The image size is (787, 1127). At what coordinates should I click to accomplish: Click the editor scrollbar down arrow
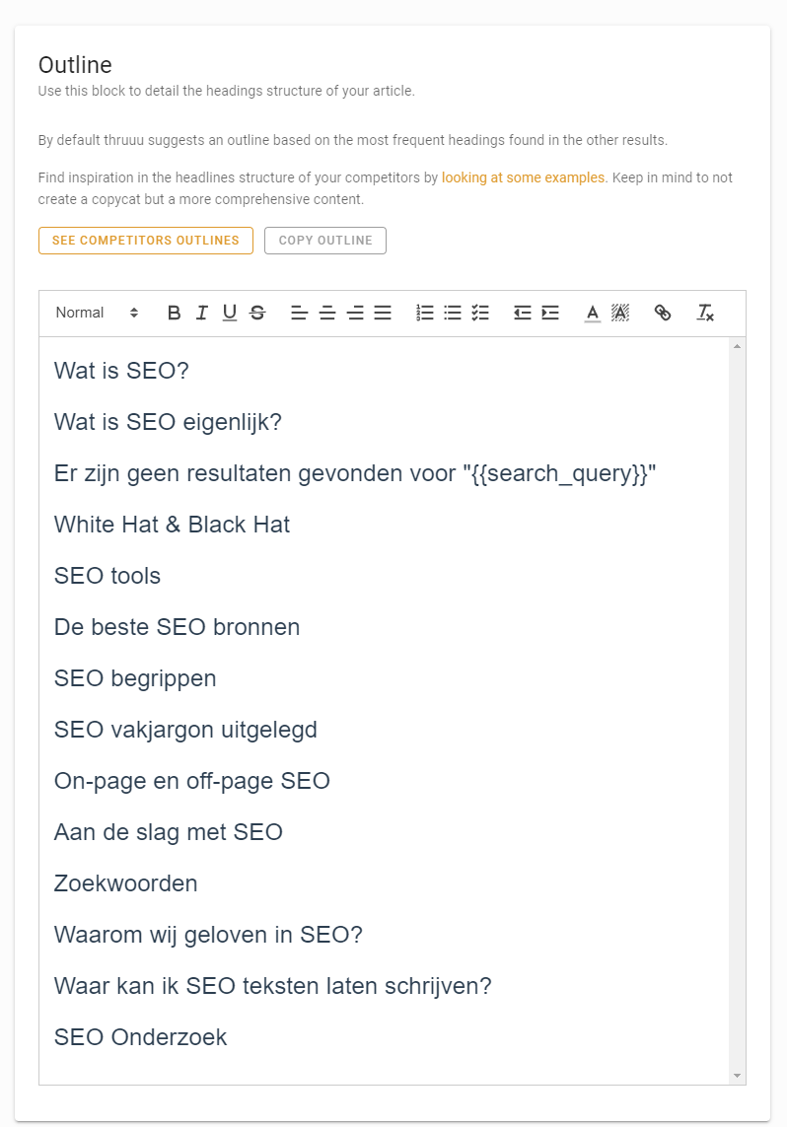pyautogui.click(x=737, y=1076)
